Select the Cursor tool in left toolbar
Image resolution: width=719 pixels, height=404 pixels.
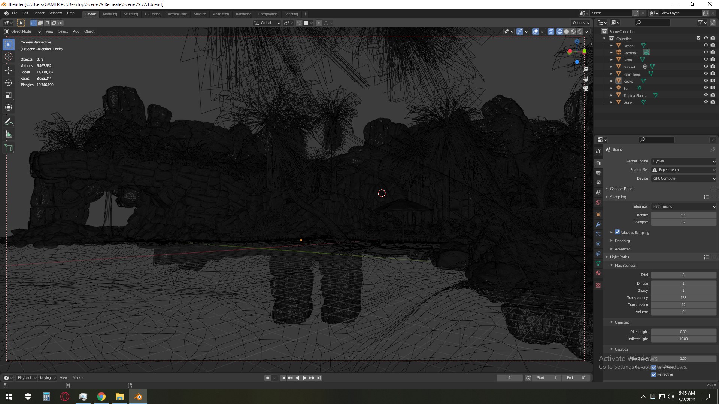click(9, 57)
